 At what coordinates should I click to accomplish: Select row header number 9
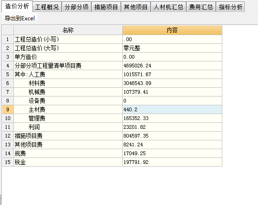coord(8,109)
